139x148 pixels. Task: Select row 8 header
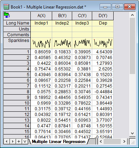pos(17,92)
